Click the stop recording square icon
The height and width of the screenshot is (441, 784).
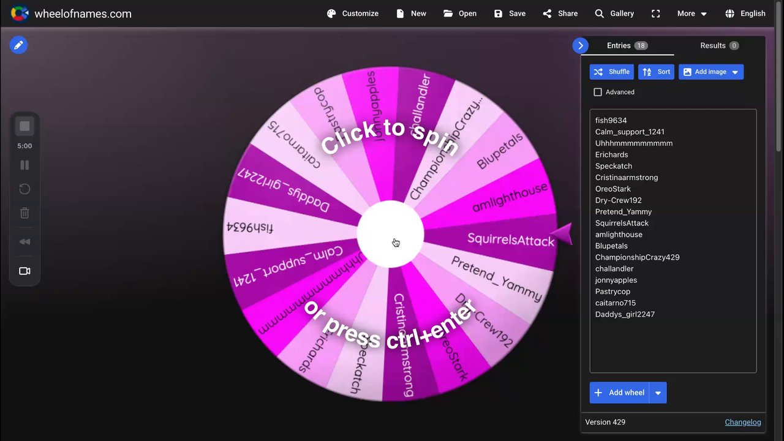(x=24, y=126)
